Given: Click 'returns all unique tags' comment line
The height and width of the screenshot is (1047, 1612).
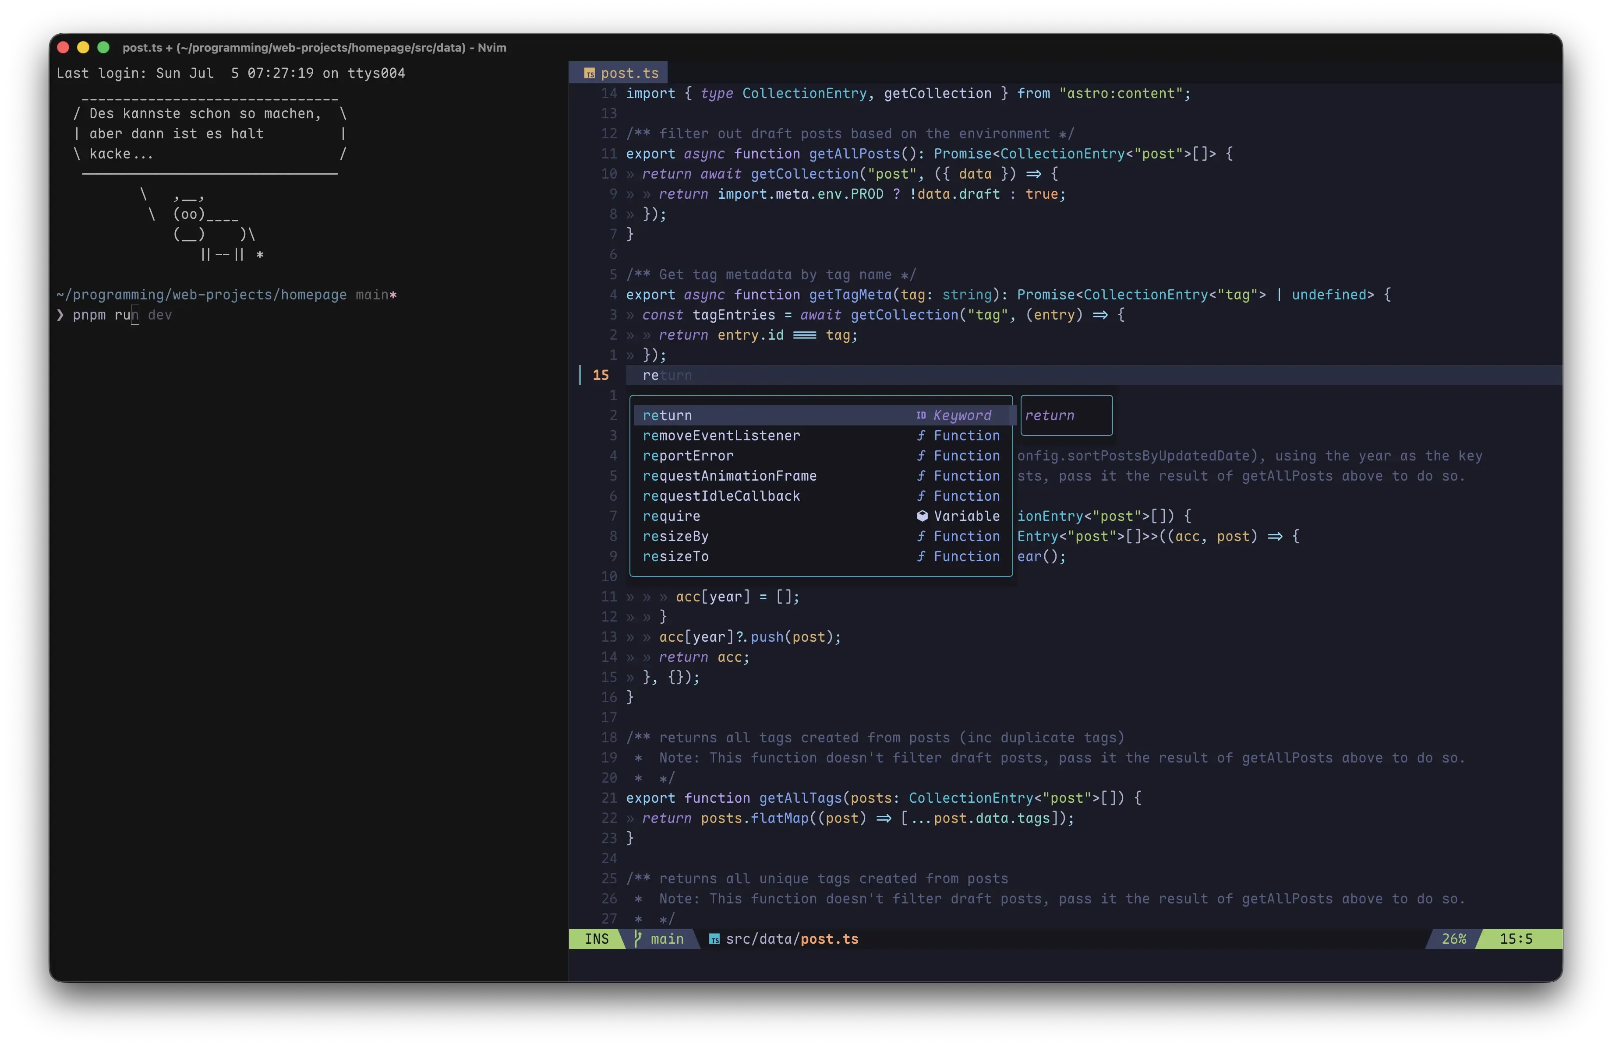Looking at the screenshot, I should 817,879.
